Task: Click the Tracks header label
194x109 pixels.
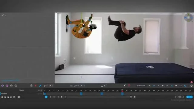Action: click(22, 90)
